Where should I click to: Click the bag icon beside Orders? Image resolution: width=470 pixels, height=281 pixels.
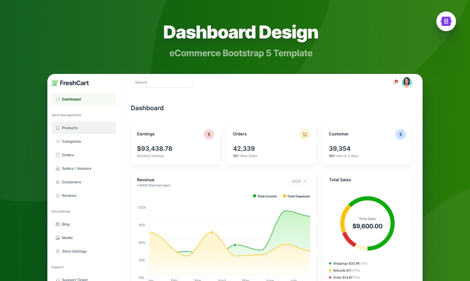tap(58, 155)
